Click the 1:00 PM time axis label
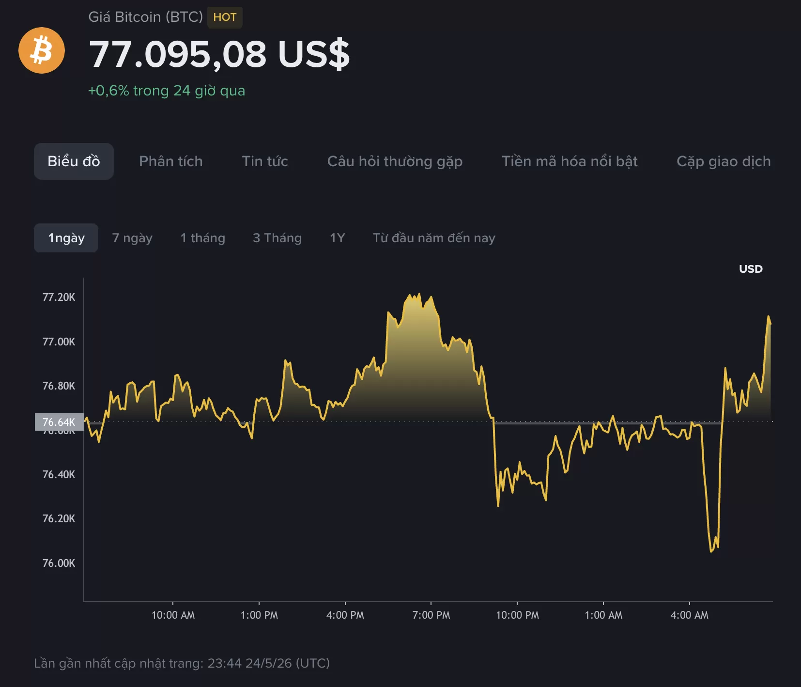Screen dimensions: 801x687 tap(259, 615)
